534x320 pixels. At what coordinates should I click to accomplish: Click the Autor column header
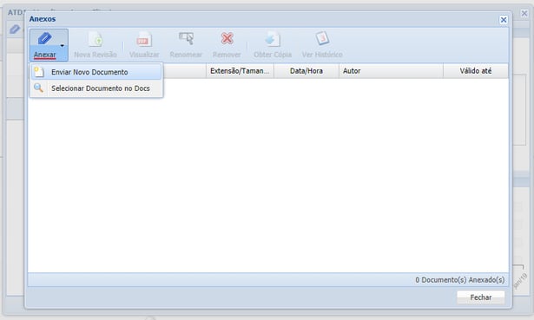tap(391, 71)
